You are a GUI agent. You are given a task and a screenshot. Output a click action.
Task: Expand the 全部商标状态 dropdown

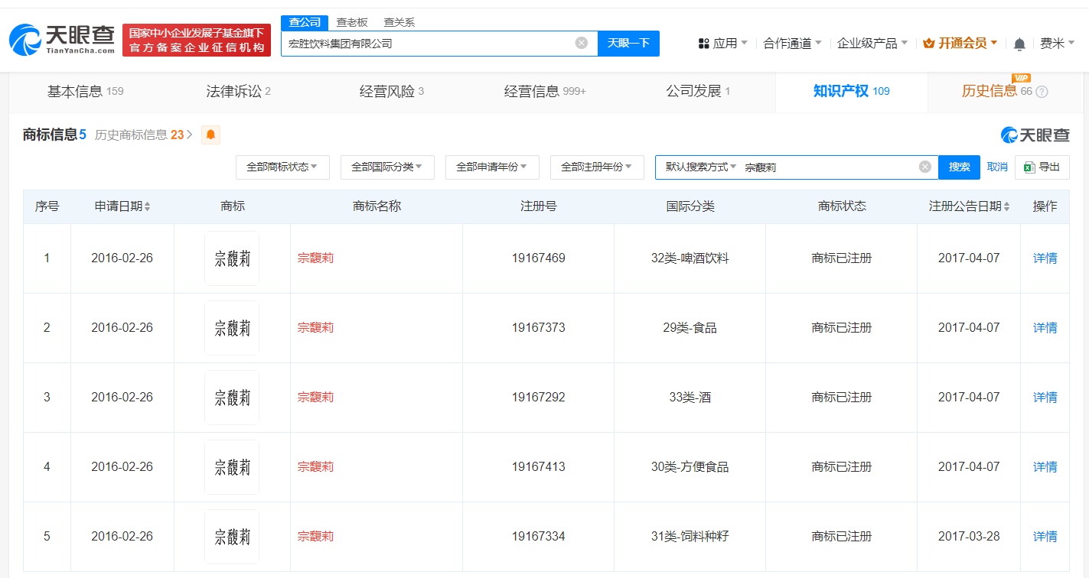click(x=282, y=167)
